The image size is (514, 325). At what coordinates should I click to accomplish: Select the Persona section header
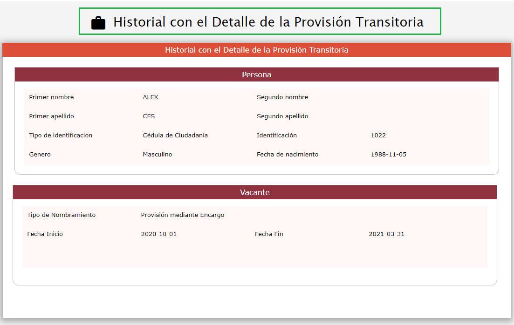tap(256, 74)
